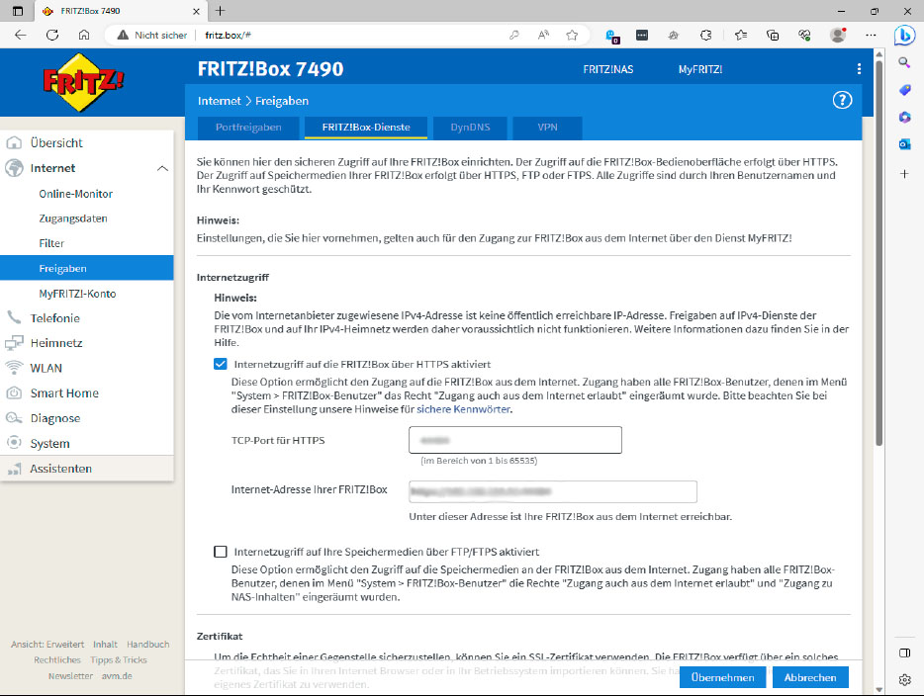
Task: Open the VPN tab
Action: 547,128
